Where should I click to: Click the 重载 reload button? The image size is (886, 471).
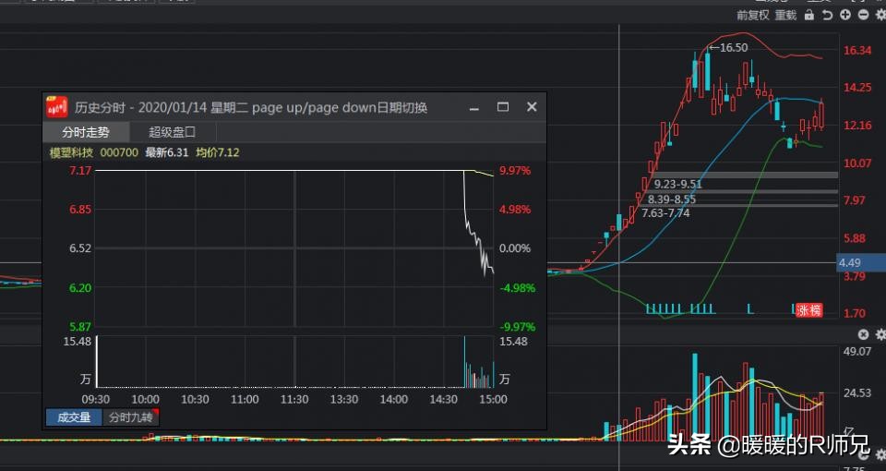tap(785, 15)
